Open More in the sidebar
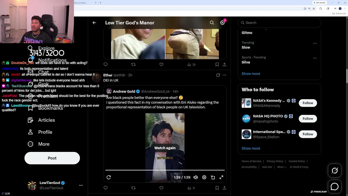The height and width of the screenshot is (196, 348). pyautogui.click(x=38, y=144)
